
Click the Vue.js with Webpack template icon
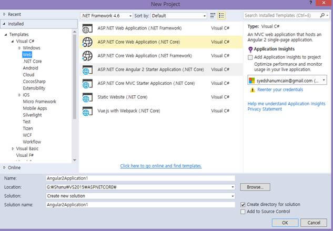pos(87,111)
